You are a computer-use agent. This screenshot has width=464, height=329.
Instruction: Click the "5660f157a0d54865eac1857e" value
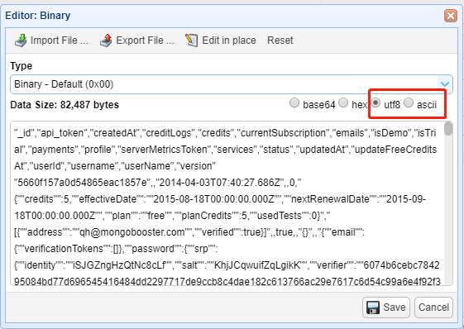pyautogui.click(x=82, y=183)
